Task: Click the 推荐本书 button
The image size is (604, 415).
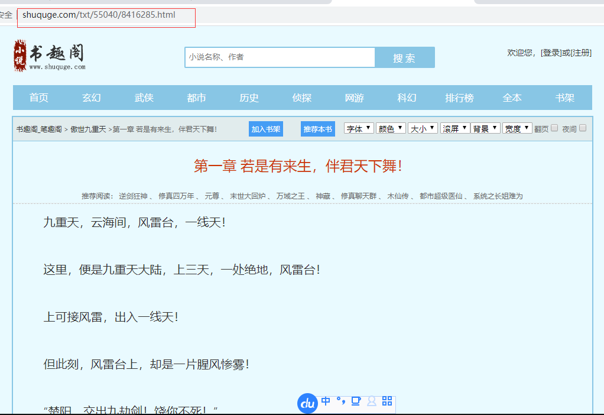Action: click(x=318, y=129)
